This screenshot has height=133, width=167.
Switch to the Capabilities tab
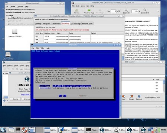(56, 24)
